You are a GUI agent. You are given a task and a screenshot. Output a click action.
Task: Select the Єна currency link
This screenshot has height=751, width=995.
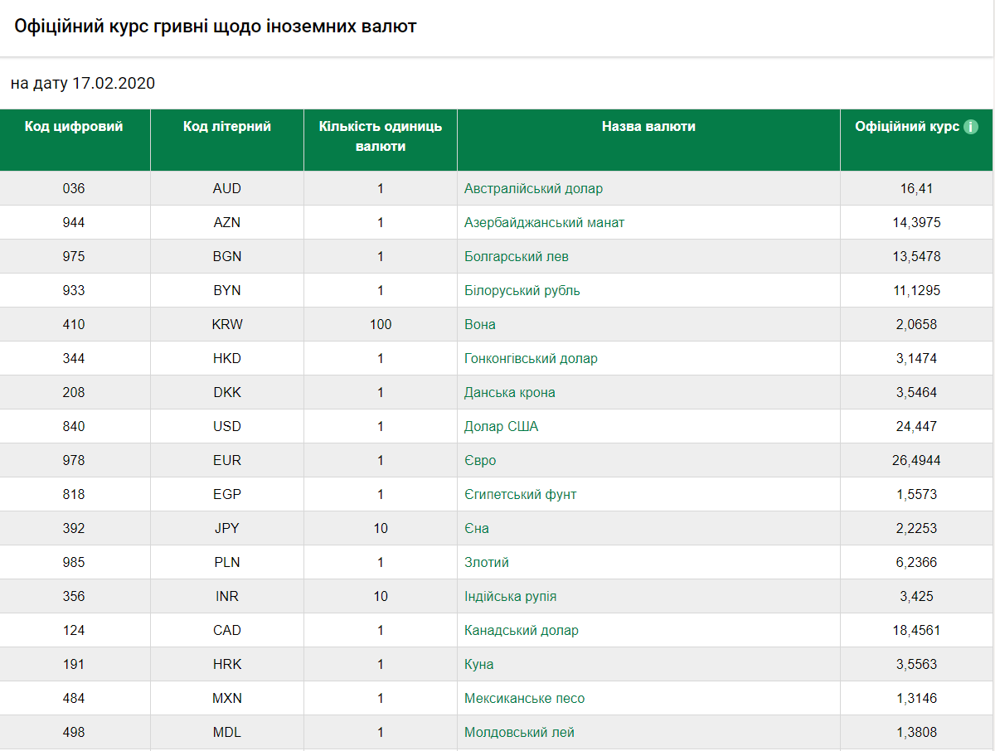(477, 528)
